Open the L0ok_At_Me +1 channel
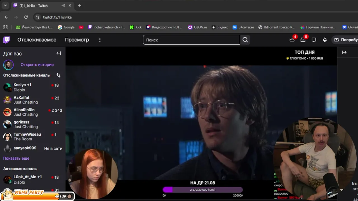Screen dimensions: 358x201 (x=33, y=180)
